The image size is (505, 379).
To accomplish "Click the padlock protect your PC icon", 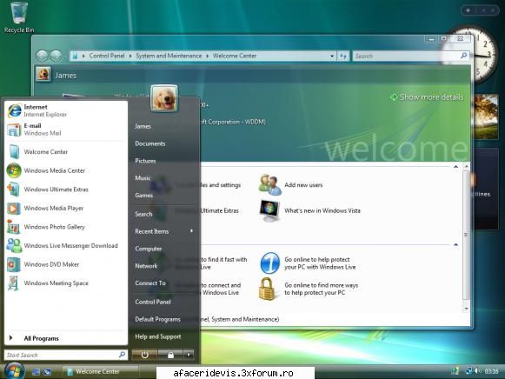I will [267, 289].
